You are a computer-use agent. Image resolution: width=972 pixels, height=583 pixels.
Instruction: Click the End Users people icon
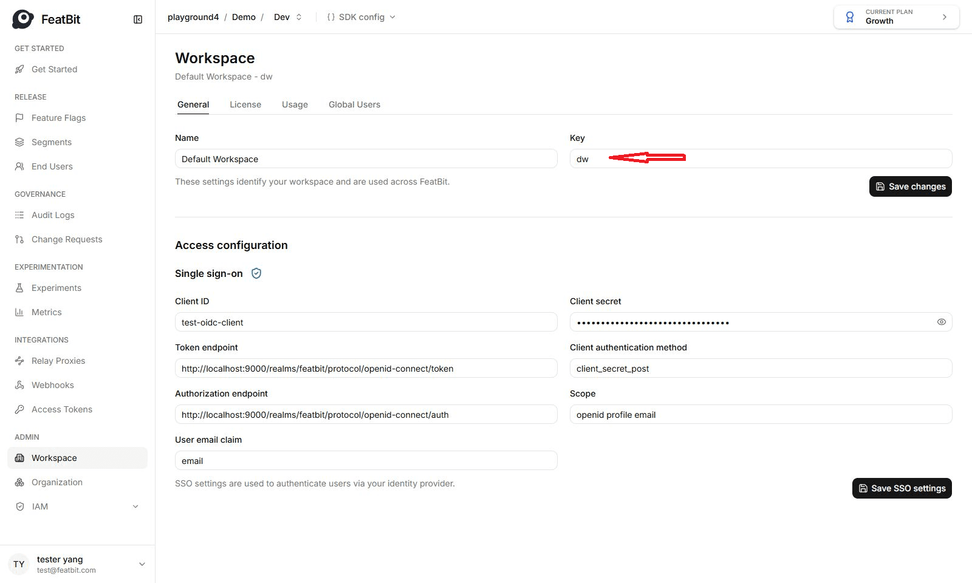coord(19,166)
